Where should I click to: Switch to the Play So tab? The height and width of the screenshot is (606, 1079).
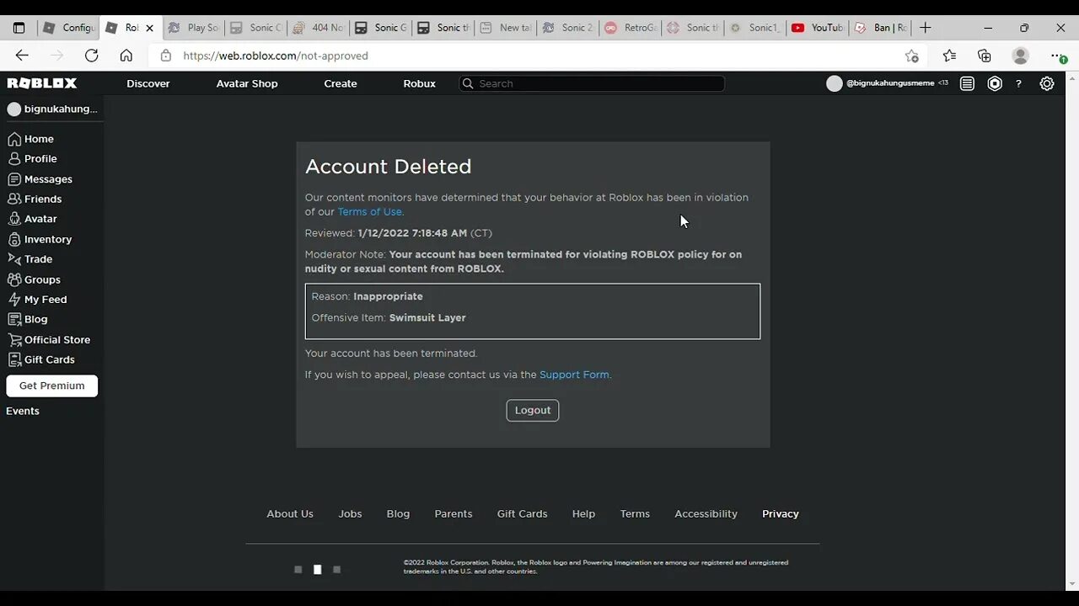[x=193, y=28]
